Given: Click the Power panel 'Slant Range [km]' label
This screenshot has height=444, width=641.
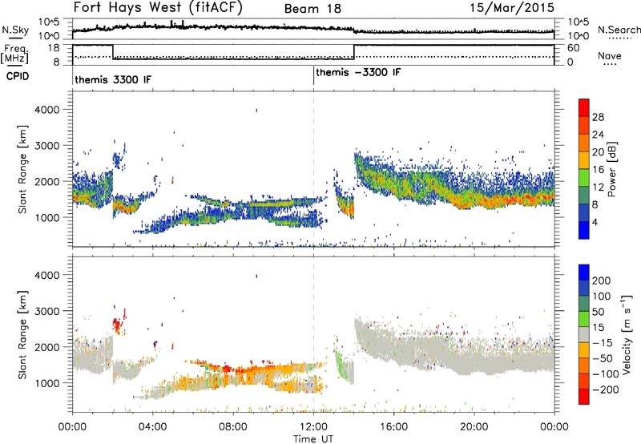Looking at the screenshot, I should [22, 169].
